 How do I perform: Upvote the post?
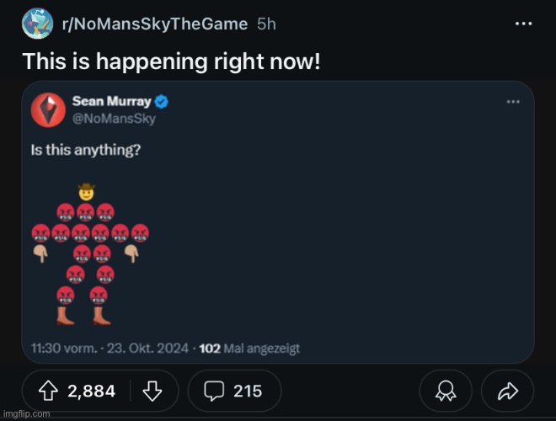pos(48,391)
